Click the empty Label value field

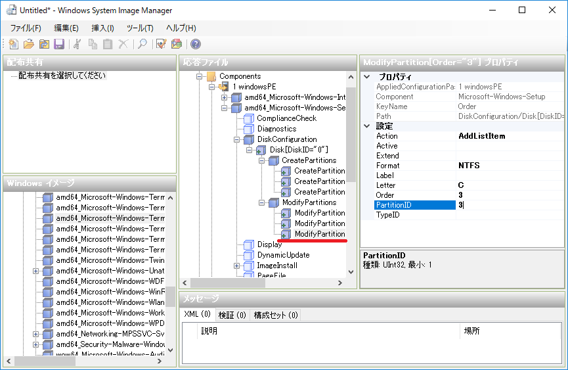510,175
